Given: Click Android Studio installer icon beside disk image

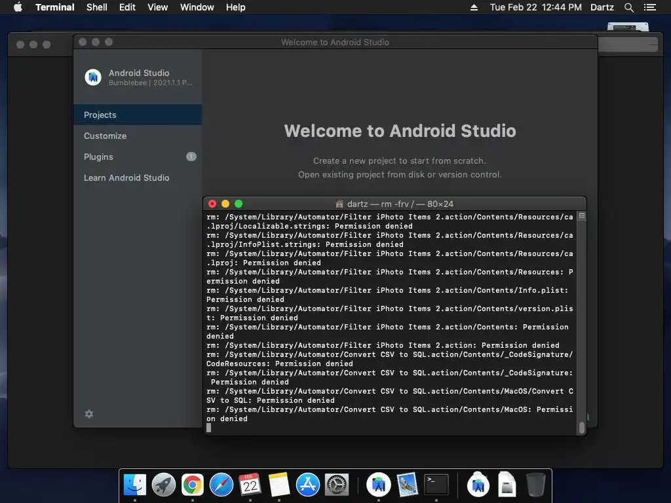Looking at the screenshot, I should point(478,485).
